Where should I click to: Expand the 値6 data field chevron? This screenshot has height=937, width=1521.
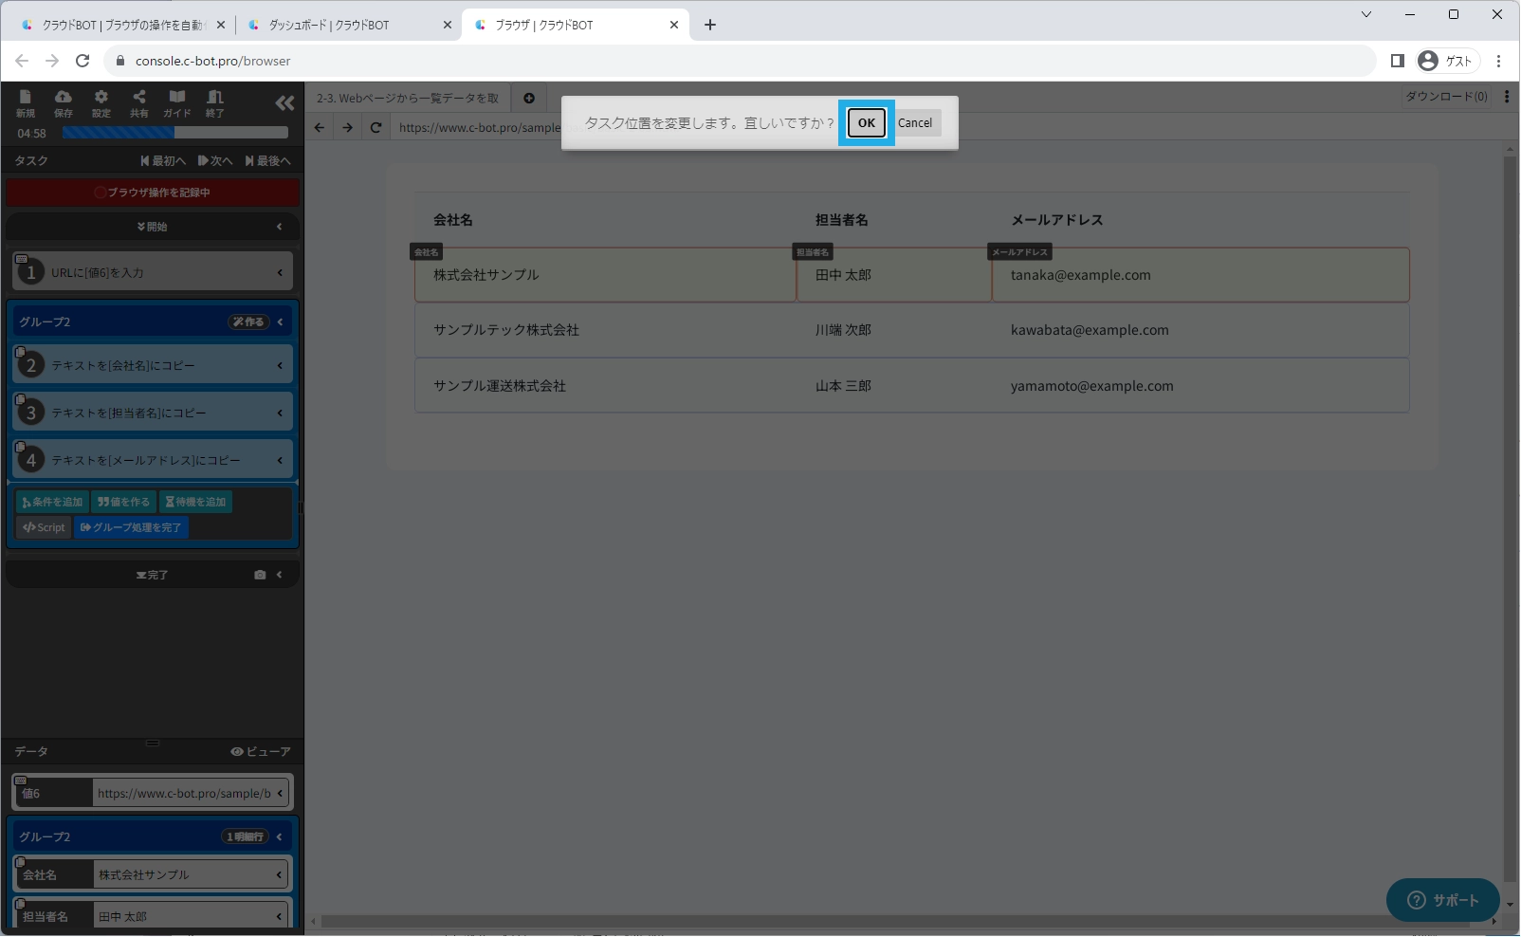click(280, 794)
